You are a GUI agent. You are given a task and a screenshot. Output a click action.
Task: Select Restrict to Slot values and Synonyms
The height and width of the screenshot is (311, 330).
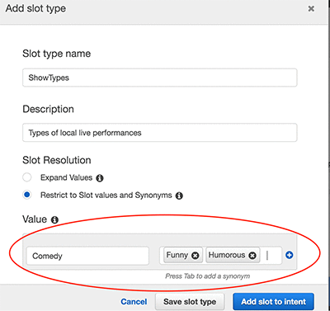click(x=27, y=195)
